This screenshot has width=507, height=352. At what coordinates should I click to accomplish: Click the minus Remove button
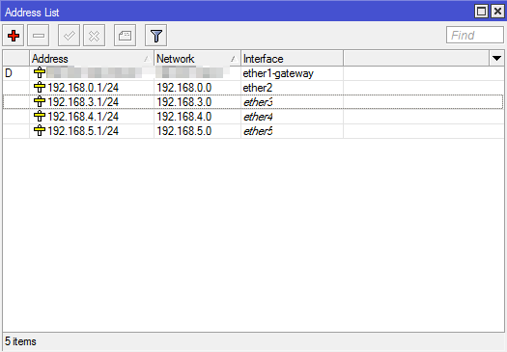[x=39, y=35]
